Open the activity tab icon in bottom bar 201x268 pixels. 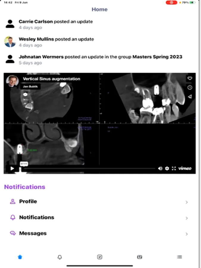coord(100,257)
